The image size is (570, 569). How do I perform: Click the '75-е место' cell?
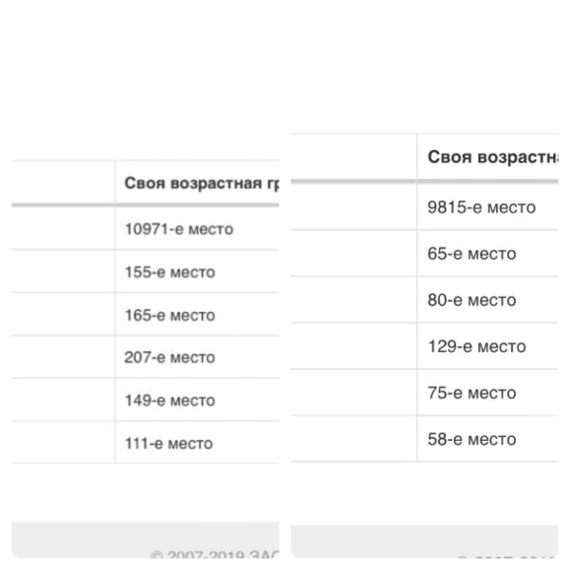pos(487,393)
